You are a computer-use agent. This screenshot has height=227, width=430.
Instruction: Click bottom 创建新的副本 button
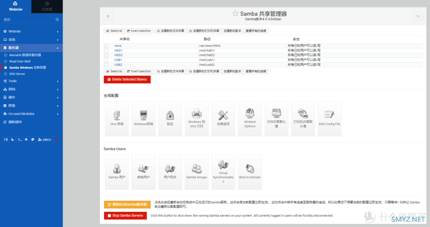pyautogui.click(x=232, y=72)
